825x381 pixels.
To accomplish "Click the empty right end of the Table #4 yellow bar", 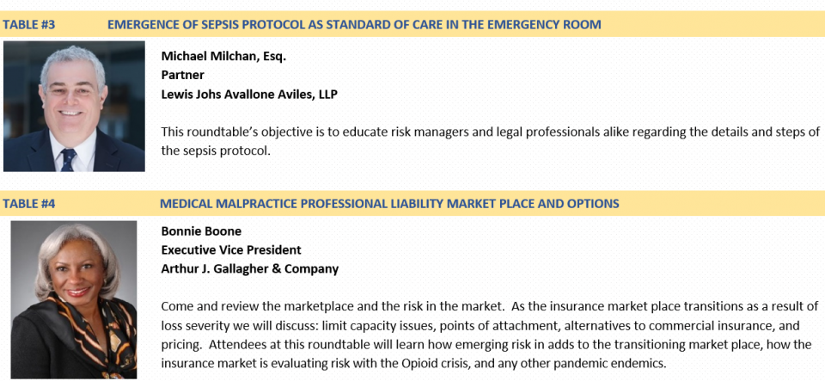I will pyautogui.click(x=722, y=204).
